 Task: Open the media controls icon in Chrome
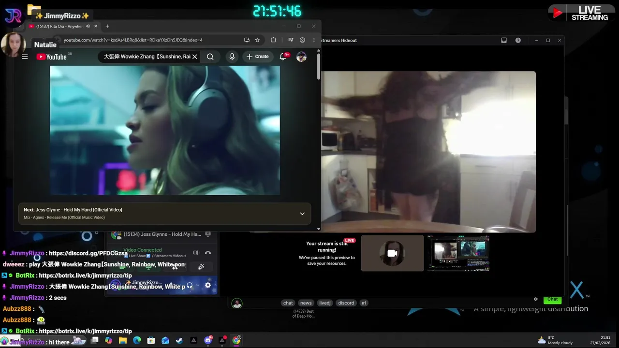click(291, 40)
